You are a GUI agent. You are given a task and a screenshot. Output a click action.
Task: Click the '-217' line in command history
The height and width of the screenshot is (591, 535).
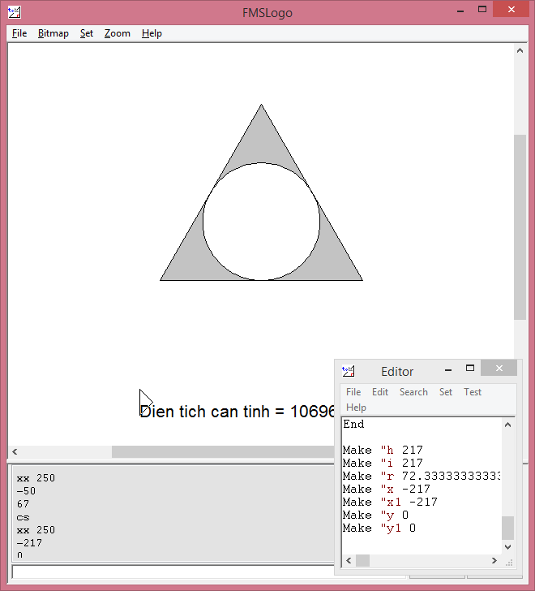tap(29, 543)
